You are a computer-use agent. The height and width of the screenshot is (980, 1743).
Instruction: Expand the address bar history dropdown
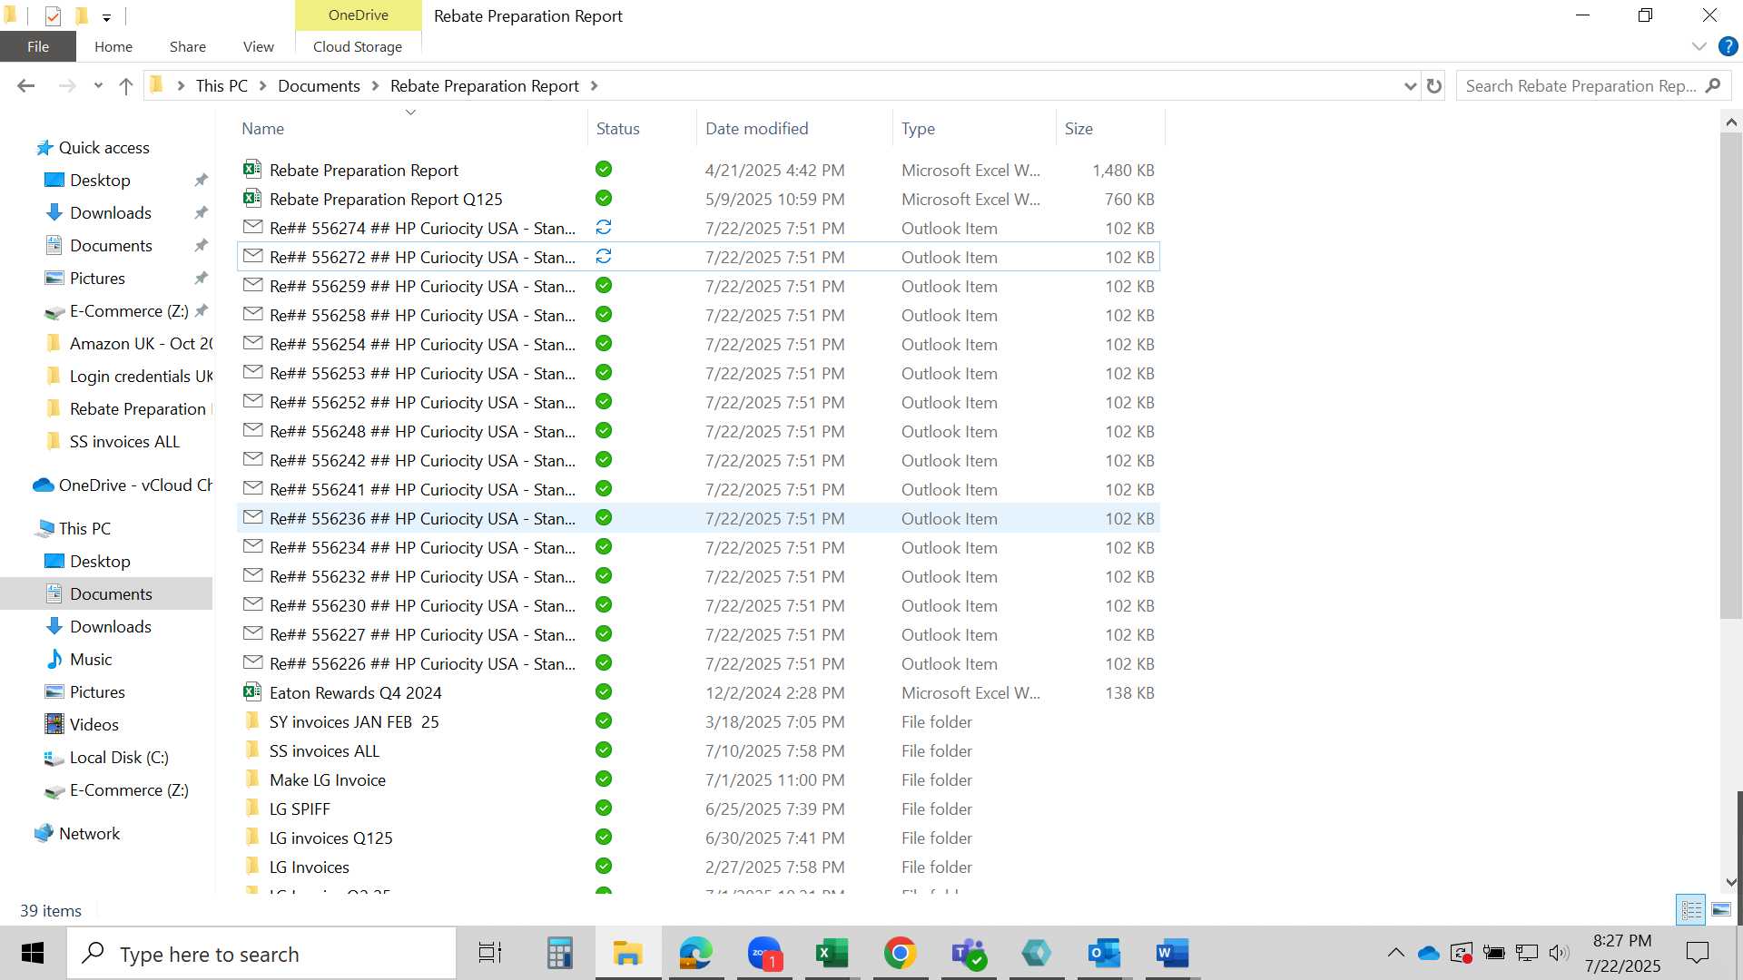tap(1410, 86)
